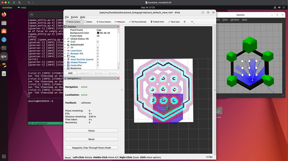
Task: Click the Add display button
Action: tap(70, 73)
